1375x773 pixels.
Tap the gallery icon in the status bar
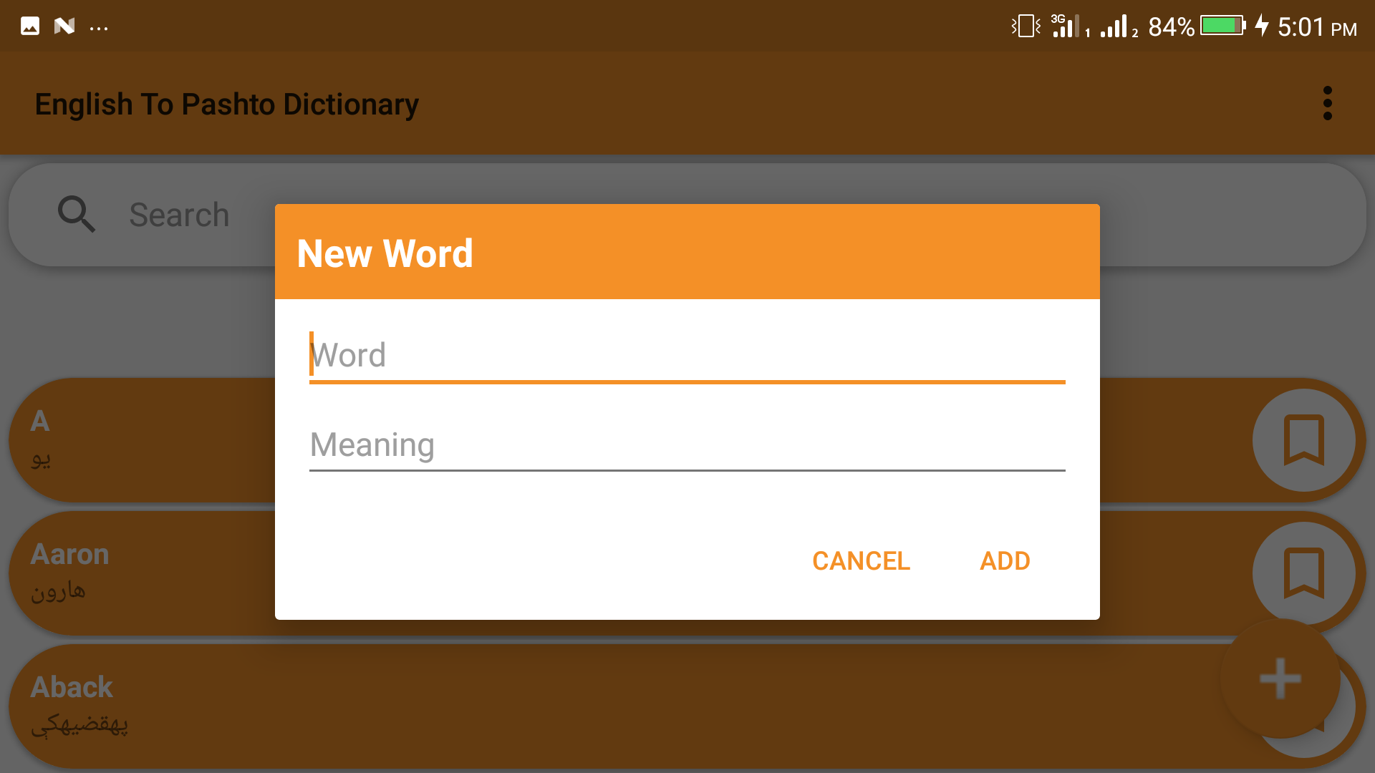pos(30,26)
